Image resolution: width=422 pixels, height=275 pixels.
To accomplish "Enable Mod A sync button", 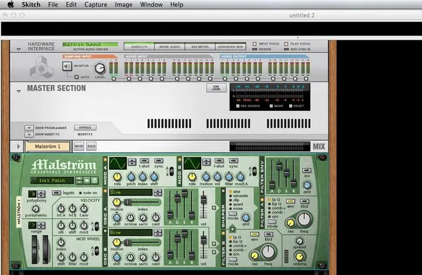I will tap(159, 160).
